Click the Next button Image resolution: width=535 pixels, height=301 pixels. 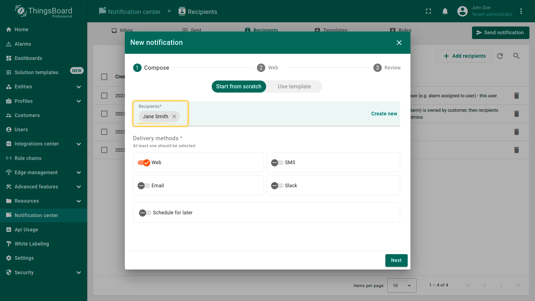pyautogui.click(x=396, y=260)
